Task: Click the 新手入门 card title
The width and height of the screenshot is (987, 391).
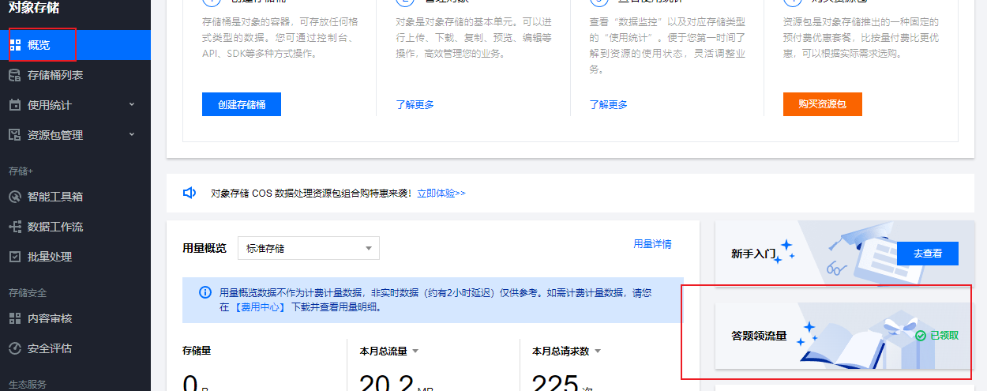Action: pos(755,254)
